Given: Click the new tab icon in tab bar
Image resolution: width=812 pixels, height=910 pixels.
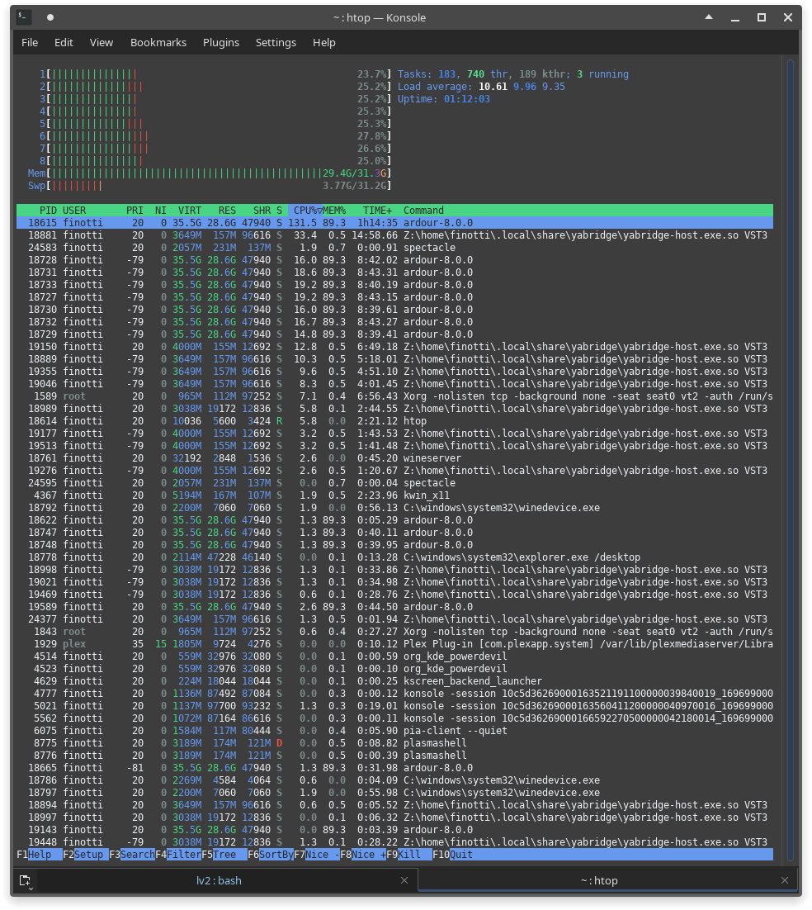Looking at the screenshot, I should coord(26,880).
